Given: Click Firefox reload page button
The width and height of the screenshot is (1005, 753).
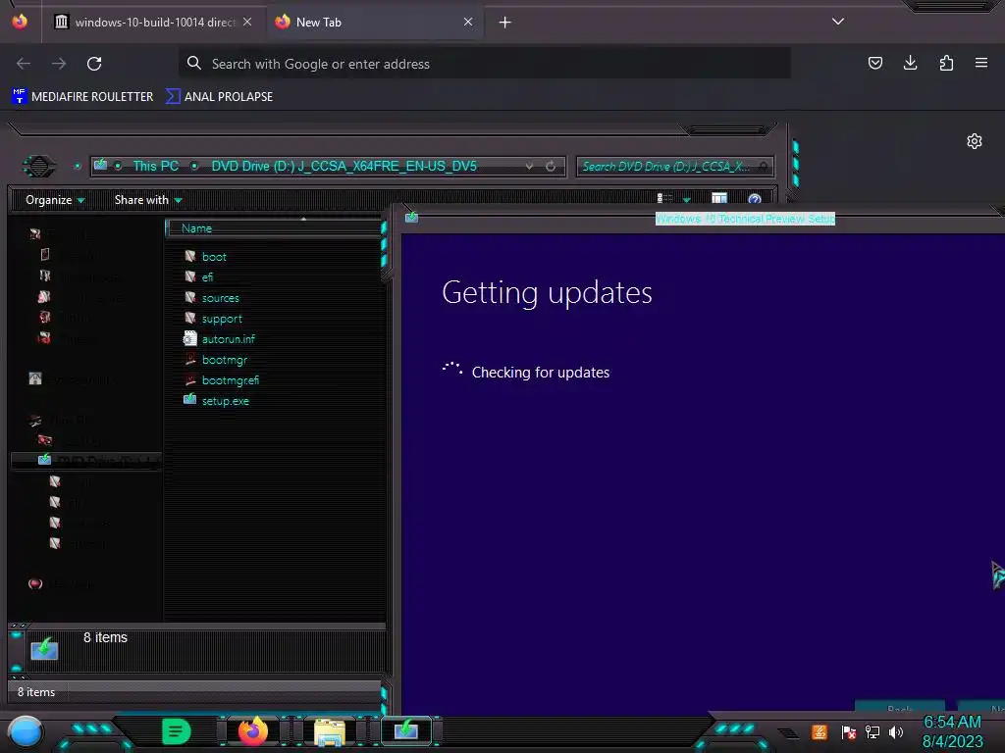Looking at the screenshot, I should [x=94, y=64].
